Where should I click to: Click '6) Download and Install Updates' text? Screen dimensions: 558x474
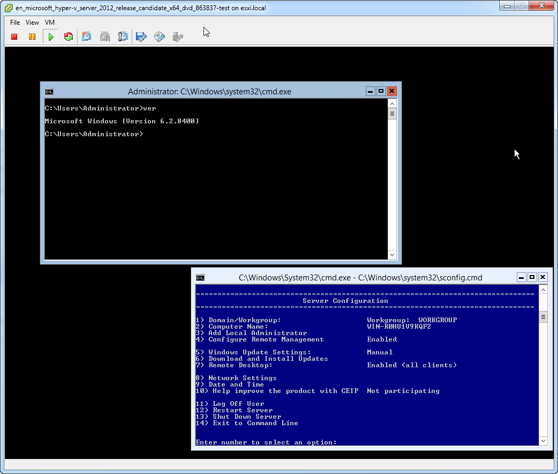[x=262, y=359]
